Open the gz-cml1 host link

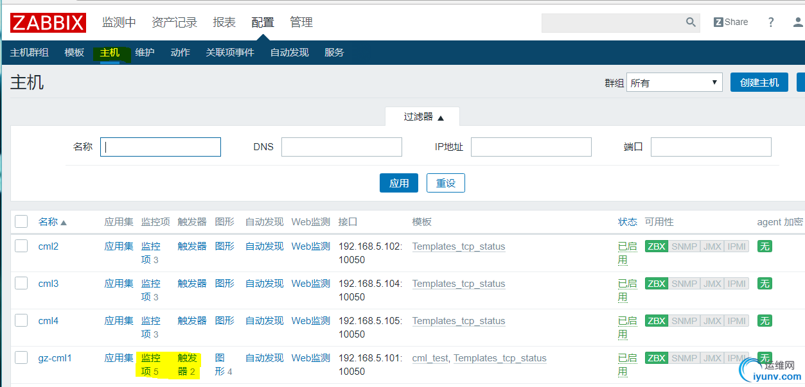[x=55, y=358]
